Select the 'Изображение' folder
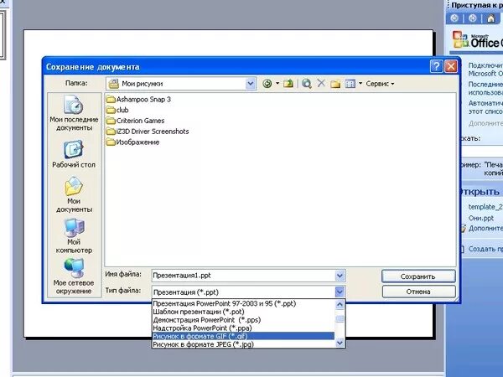503x377 pixels. [132, 142]
